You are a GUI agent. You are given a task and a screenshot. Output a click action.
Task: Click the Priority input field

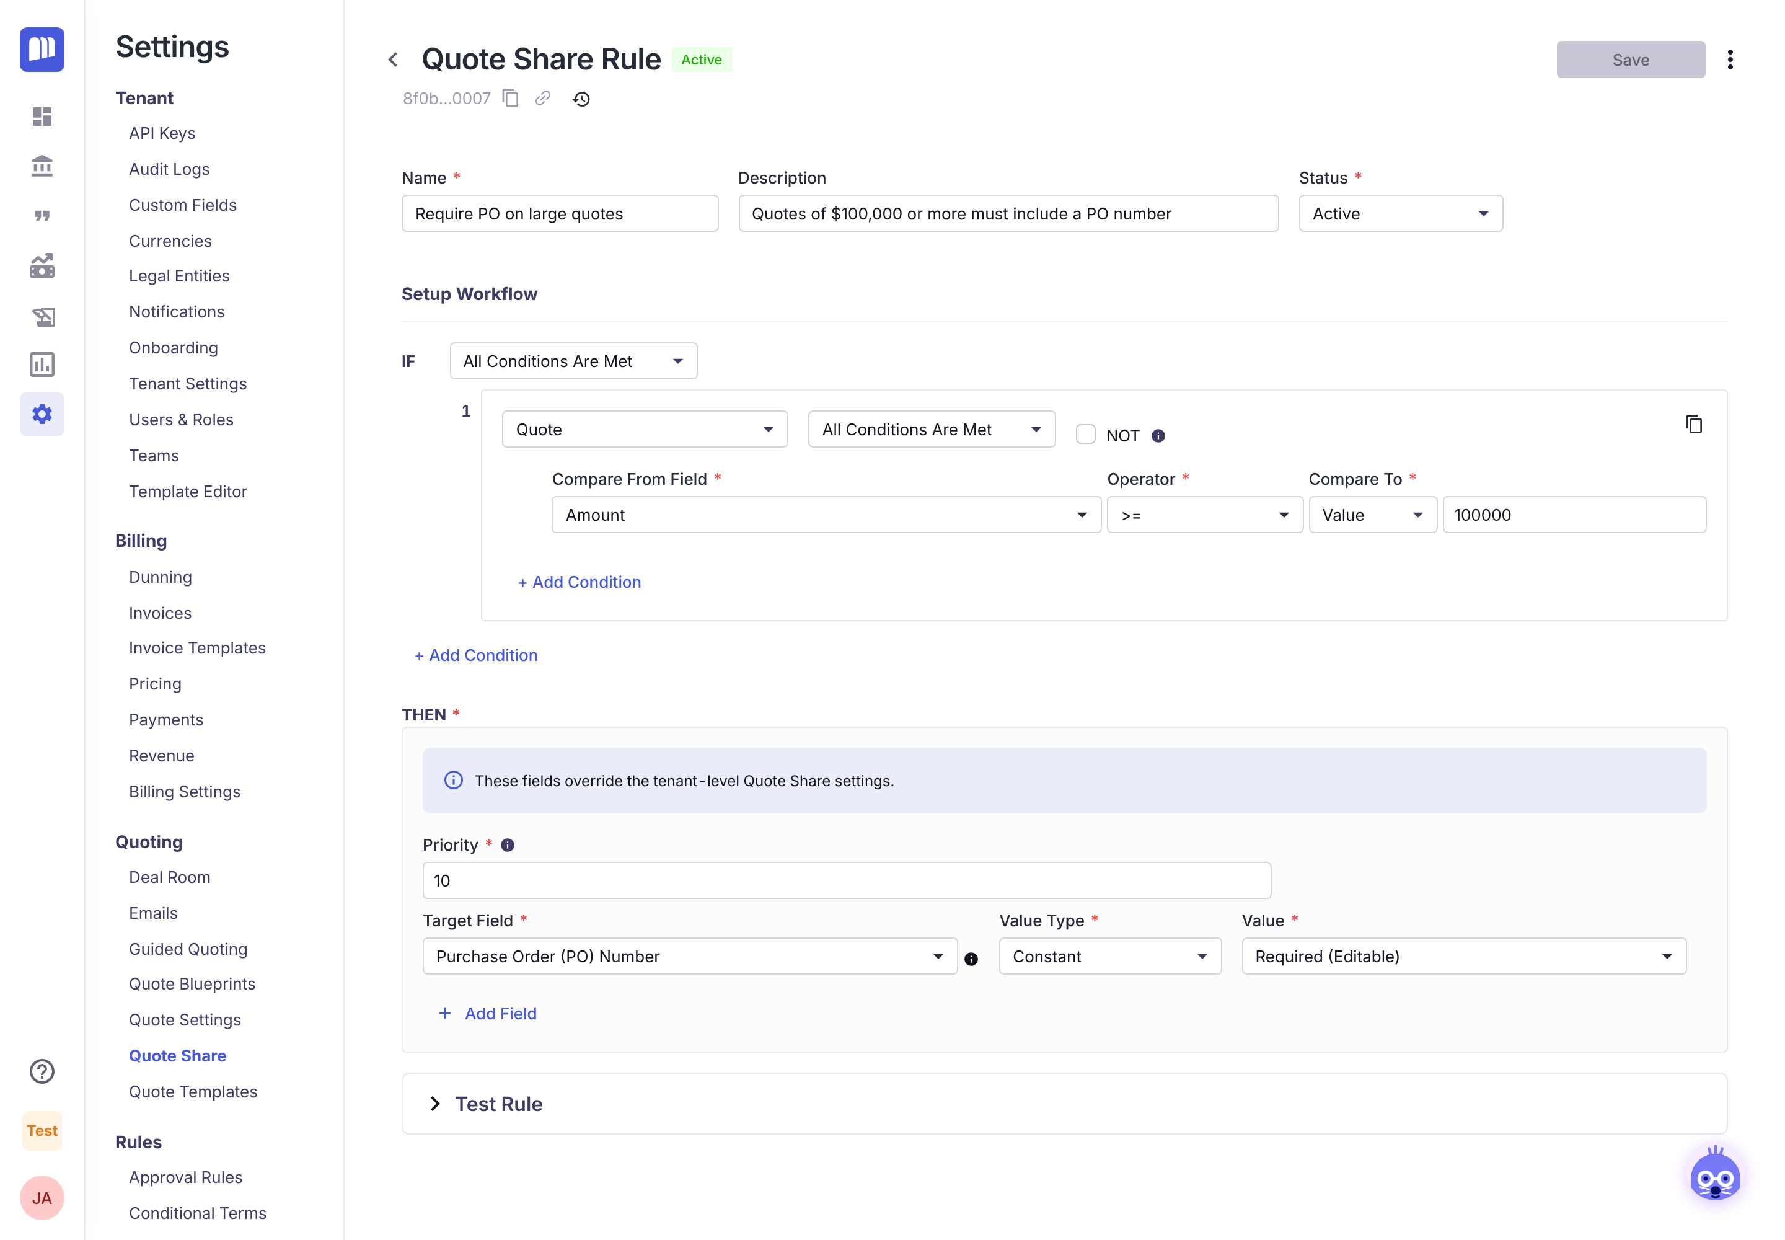[x=847, y=880]
